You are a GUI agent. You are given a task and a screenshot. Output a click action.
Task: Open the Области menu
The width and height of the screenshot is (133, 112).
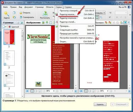point(50,7)
